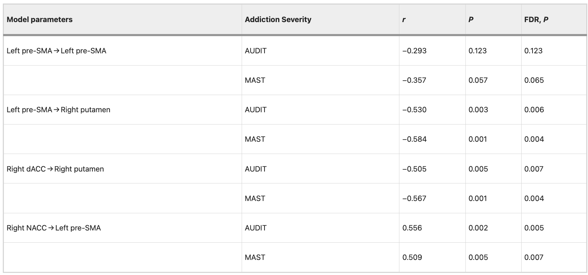Click the r value −0.584
The width and height of the screenshot is (588, 275).
(x=414, y=139)
